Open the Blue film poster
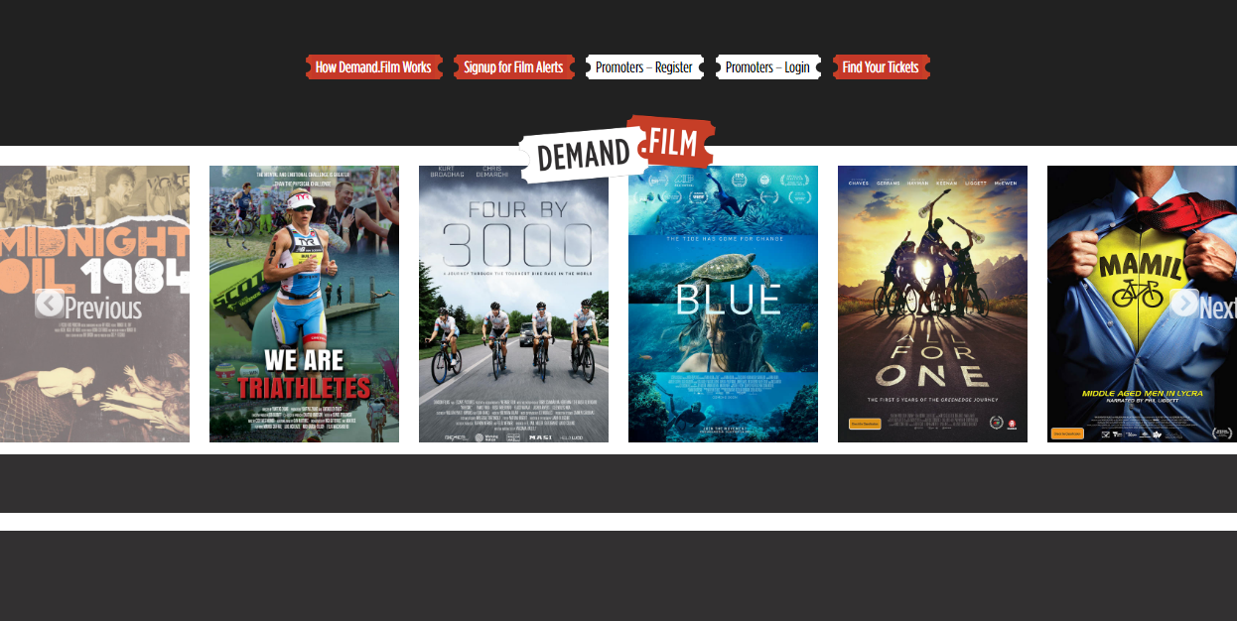The image size is (1237, 621). pyautogui.click(x=723, y=304)
